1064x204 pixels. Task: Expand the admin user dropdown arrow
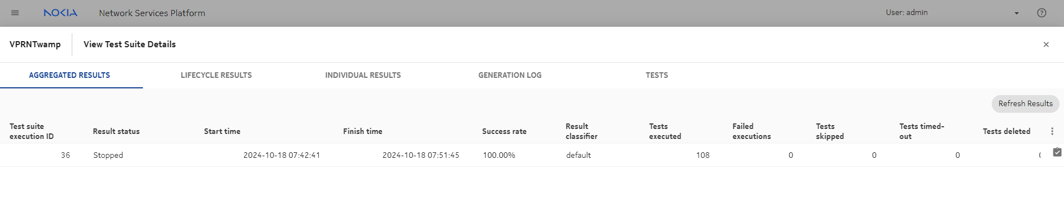(x=1017, y=13)
